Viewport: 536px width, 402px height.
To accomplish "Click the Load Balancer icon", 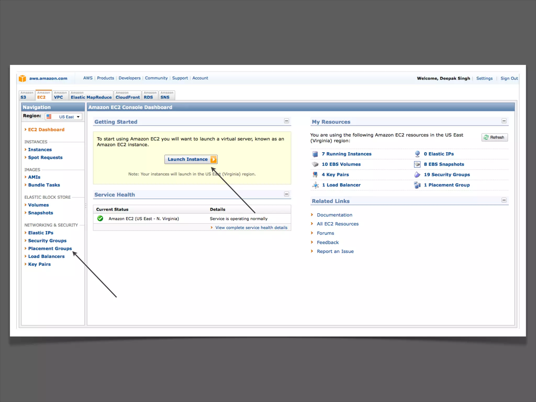I will click(315, 185).
